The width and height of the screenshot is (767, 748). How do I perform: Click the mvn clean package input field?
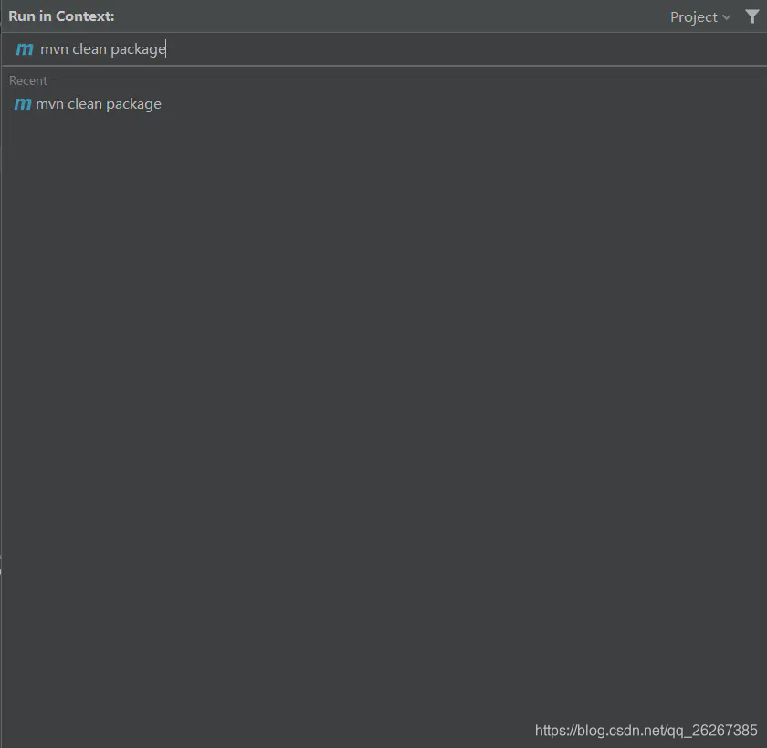[383, 49]
